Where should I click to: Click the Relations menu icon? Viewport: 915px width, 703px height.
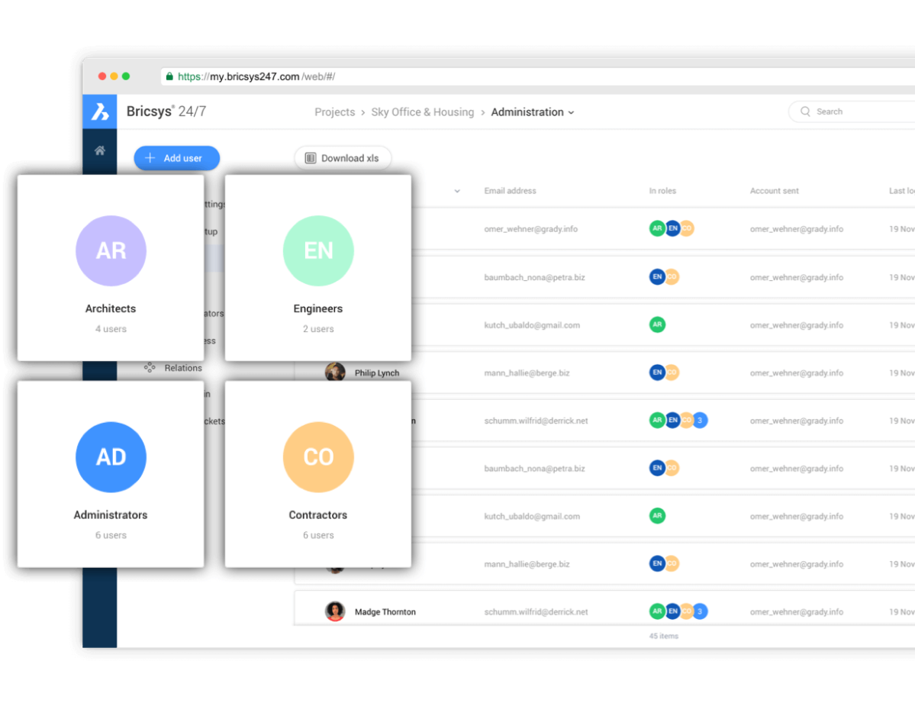150,368
